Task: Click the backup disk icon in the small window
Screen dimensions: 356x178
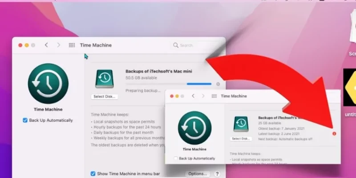Action: coord(241,124)
